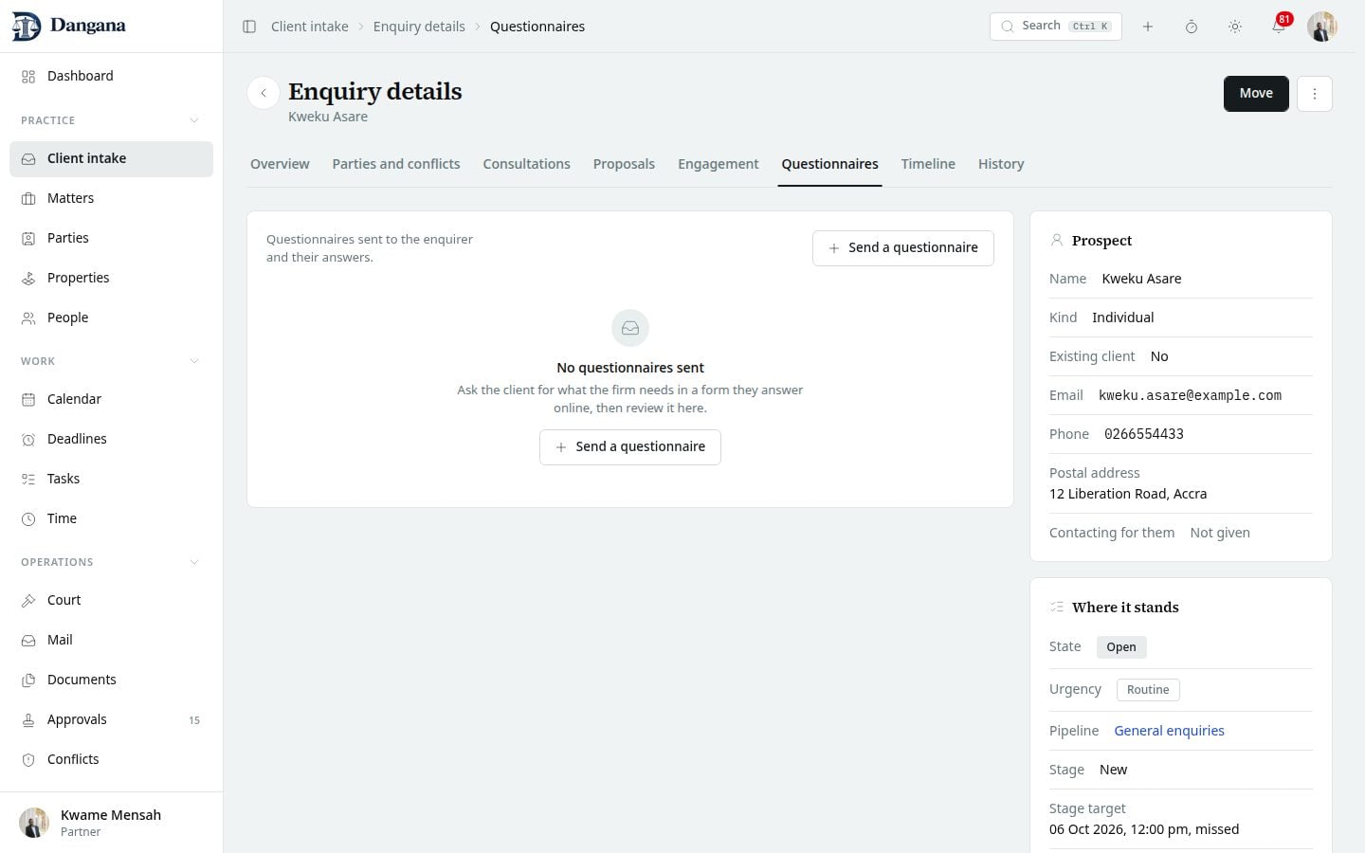This screenshot has height=853, width=1365.
Task: Open Matters in the sidebar
Action: coord(111,198)
